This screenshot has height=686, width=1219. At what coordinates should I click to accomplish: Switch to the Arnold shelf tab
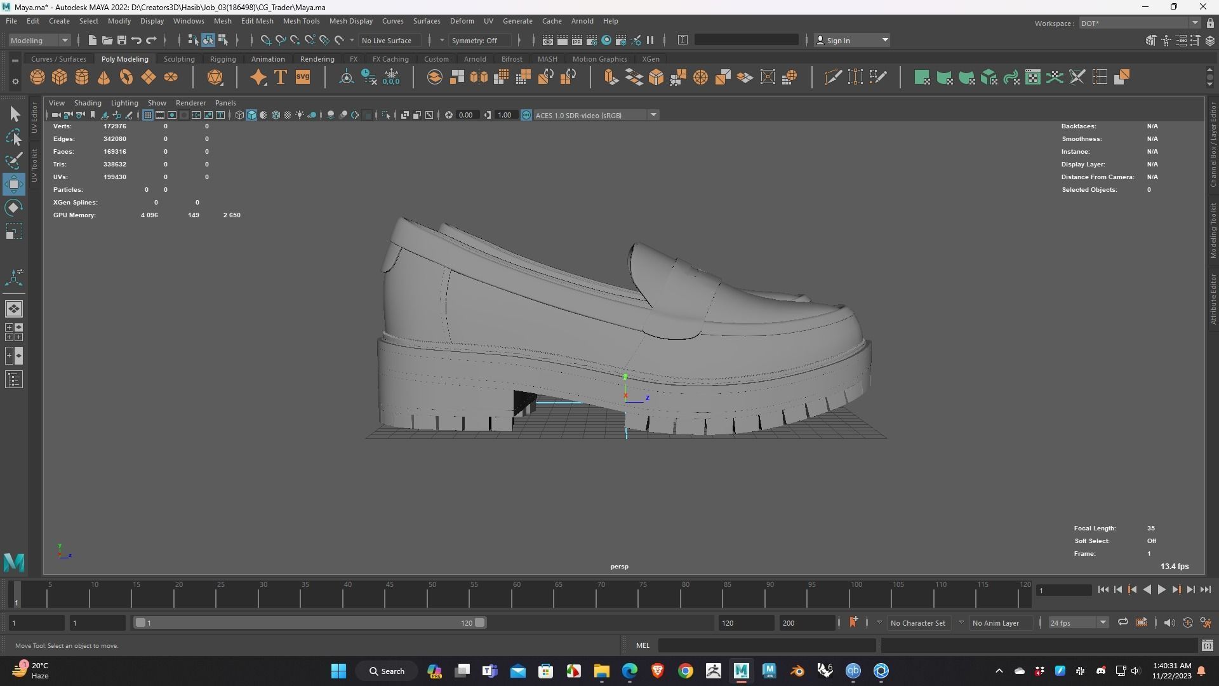pos(475,59)
